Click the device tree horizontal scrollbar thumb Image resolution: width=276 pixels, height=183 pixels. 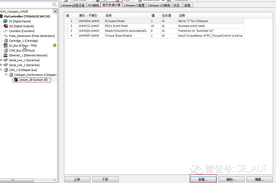click(x=17, y=180)
